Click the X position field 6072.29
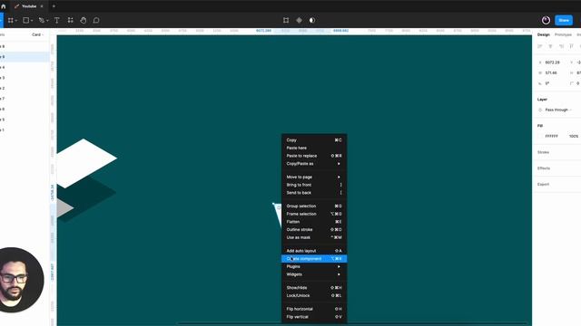Viewport: 581px width, 326px height. 553,62
